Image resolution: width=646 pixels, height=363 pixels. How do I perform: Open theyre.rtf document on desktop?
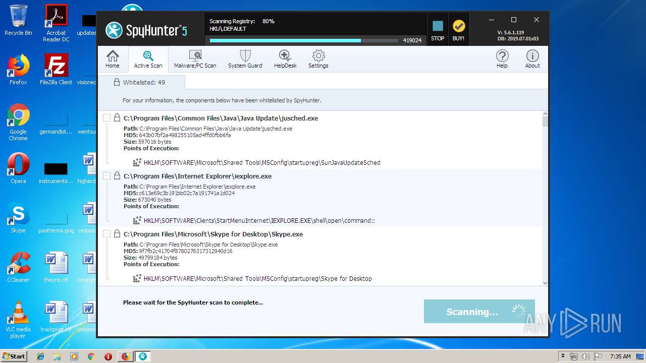point(56,267)
